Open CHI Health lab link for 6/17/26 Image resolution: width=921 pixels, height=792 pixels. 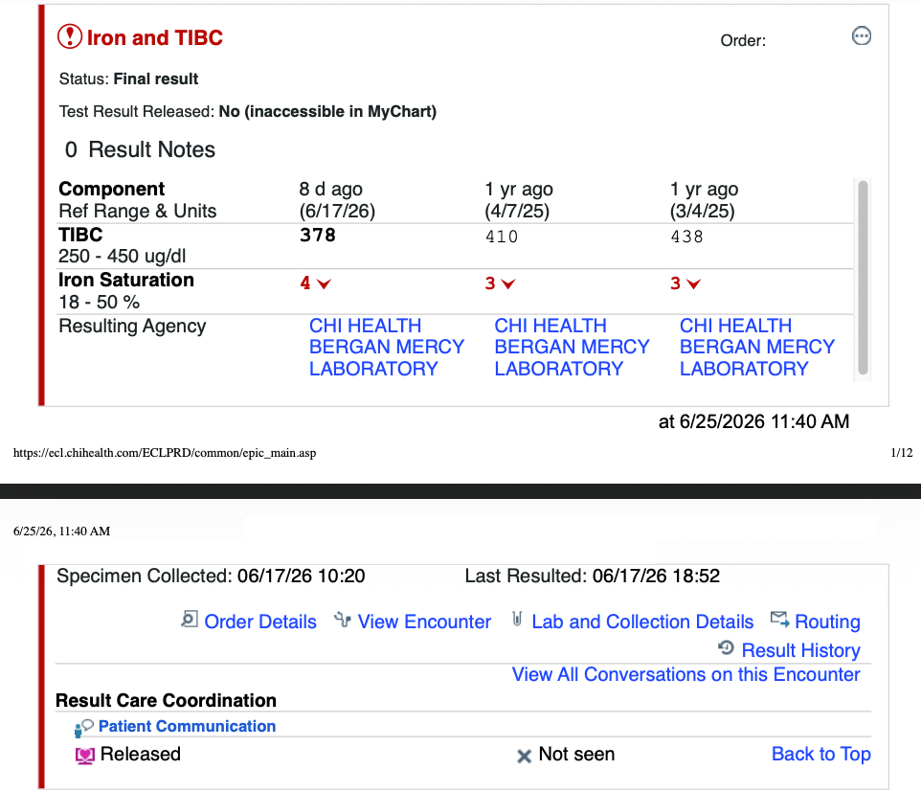(x=387, y=348)
